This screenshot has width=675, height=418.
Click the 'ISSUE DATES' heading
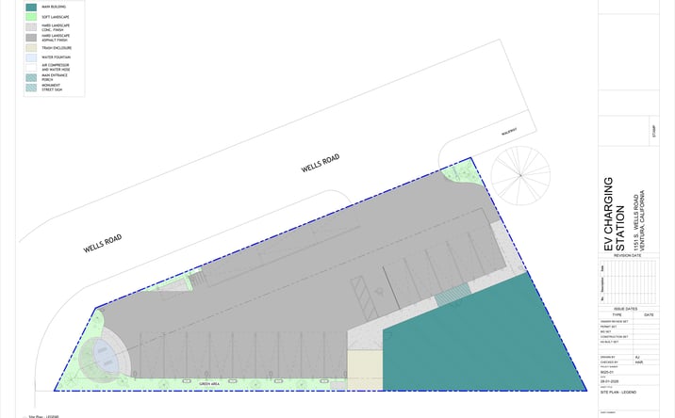625,309
